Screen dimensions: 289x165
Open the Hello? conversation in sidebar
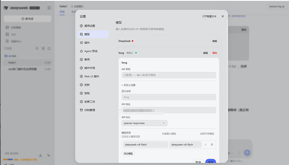click(28, 63)
